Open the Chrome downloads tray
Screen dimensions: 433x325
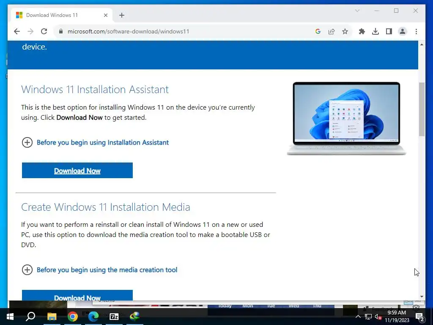pyautogui.click(x=375, y=31)
